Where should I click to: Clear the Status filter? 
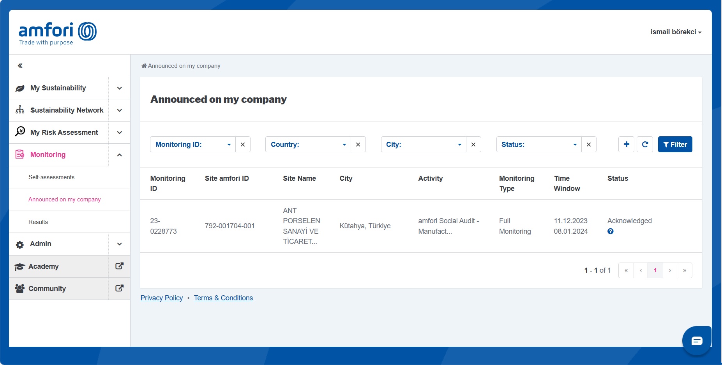(589, 145)
